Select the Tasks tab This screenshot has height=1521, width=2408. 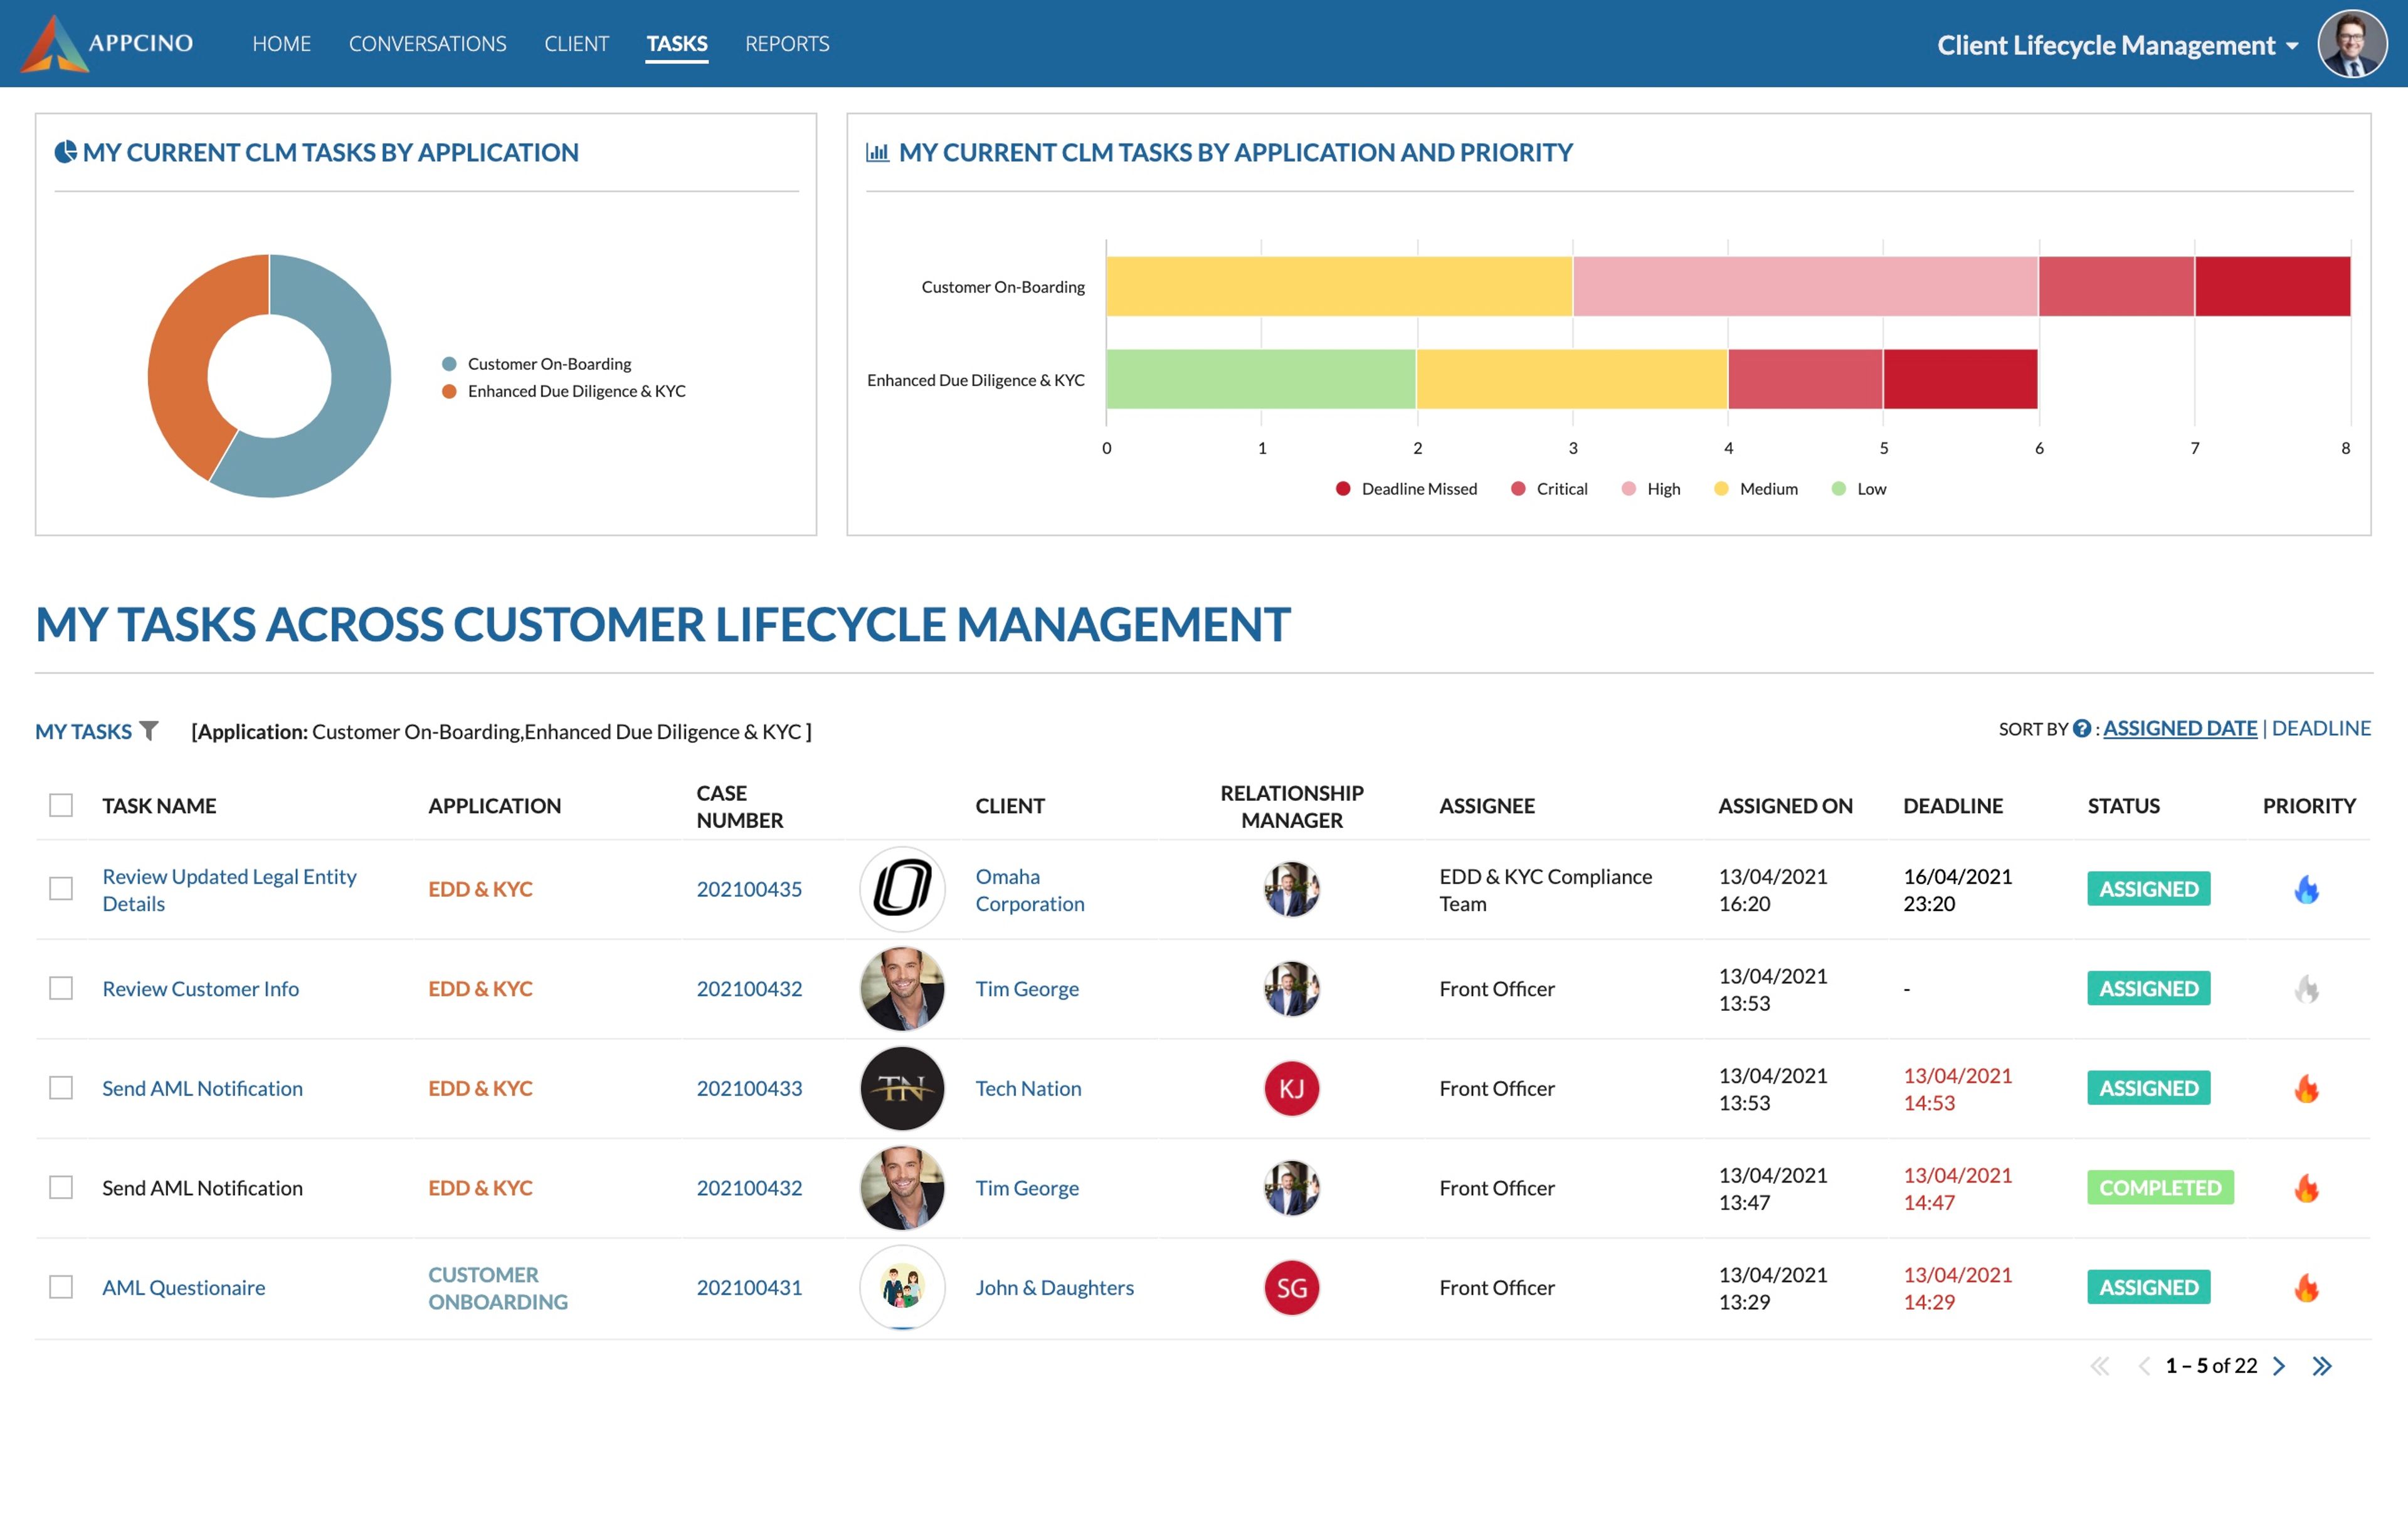(x=677, y=43)
